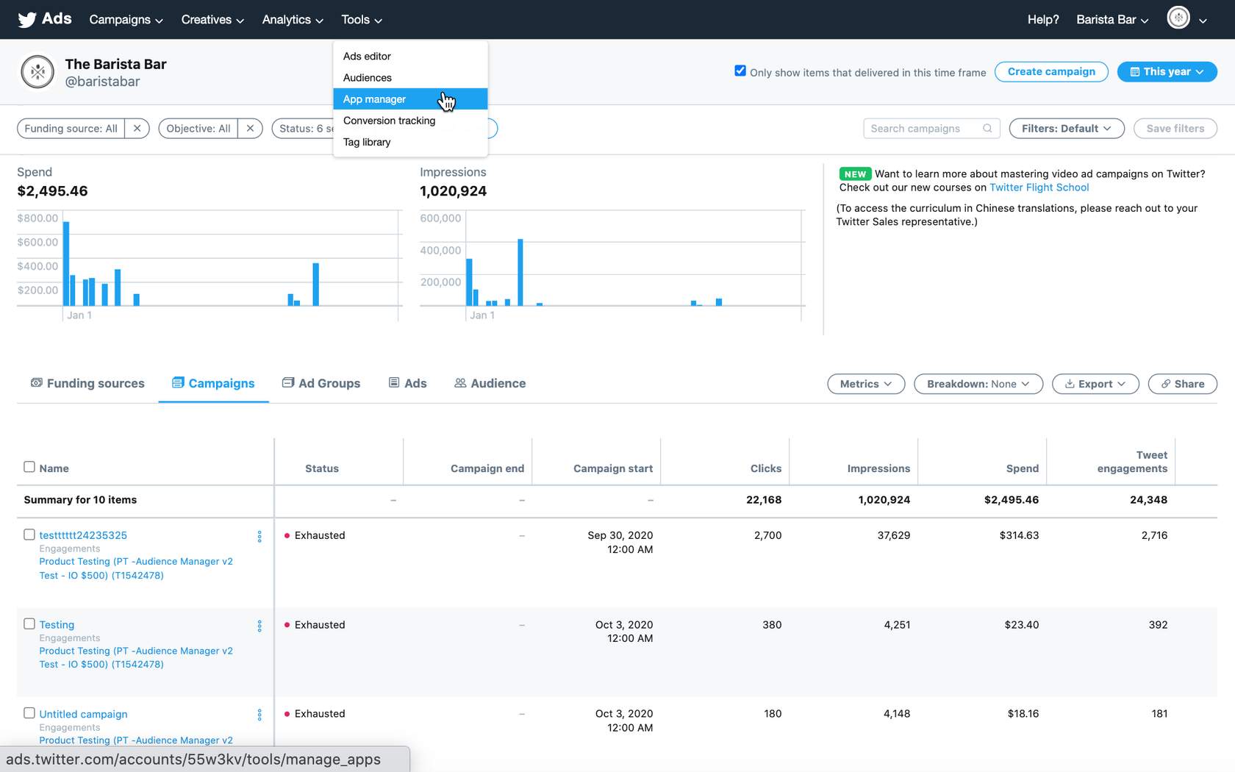
Task: Open the Campaigns menu in the navbar
Action: coord(126,20)
